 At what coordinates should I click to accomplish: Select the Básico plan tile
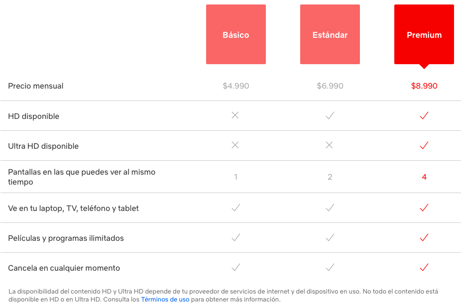tap(235, 35)
